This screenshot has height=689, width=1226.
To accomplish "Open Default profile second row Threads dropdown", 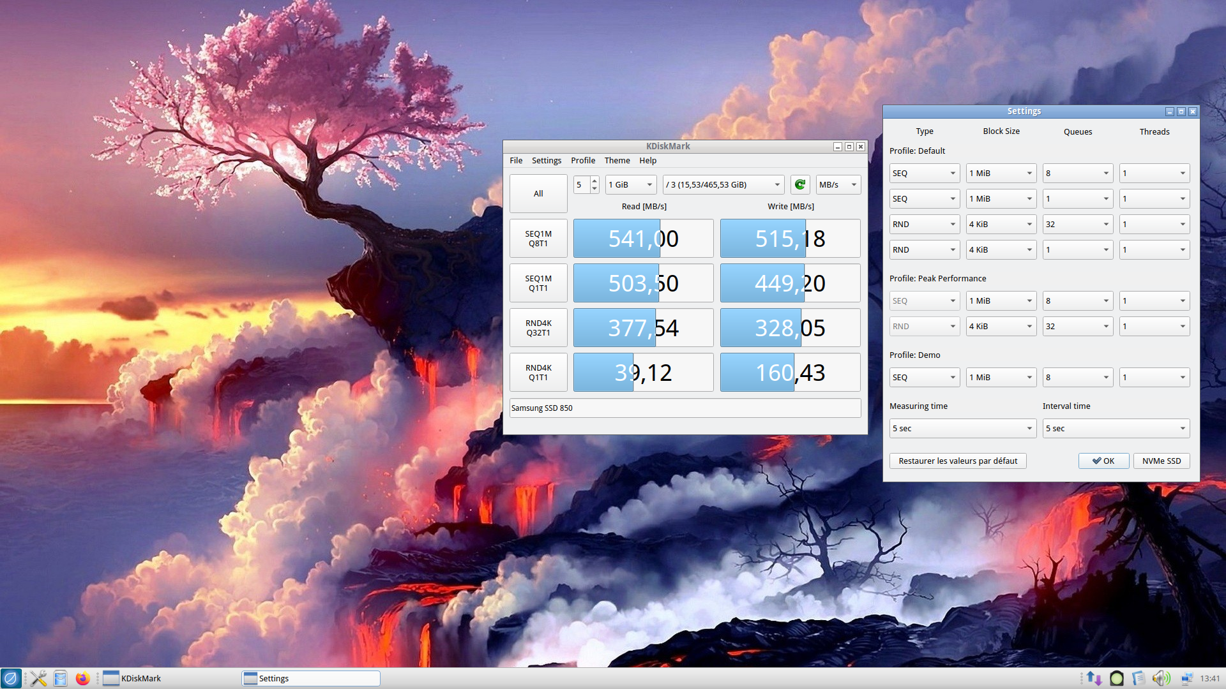I will point(1154,198).
